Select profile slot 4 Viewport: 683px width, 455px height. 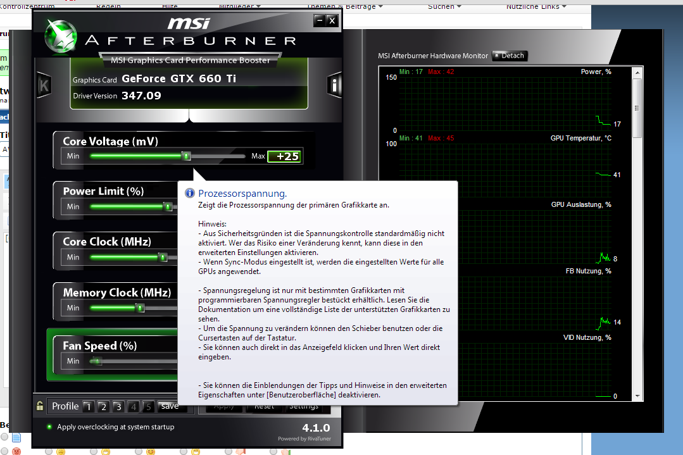click(134, 407)
